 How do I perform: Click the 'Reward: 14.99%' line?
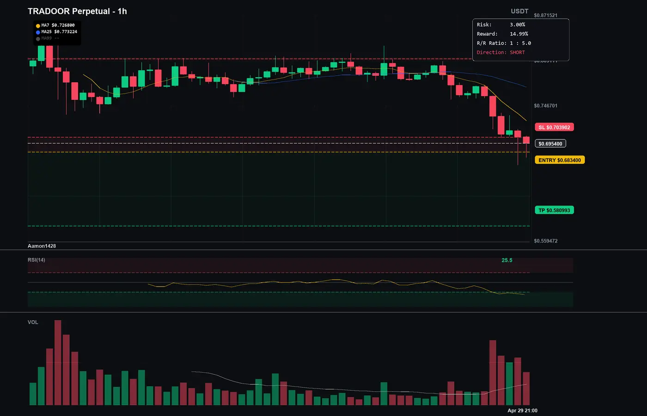[502, 34]
